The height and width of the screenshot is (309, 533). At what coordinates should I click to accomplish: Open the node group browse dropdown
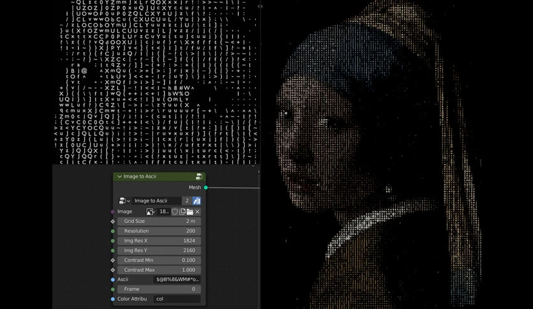point(124,200)
